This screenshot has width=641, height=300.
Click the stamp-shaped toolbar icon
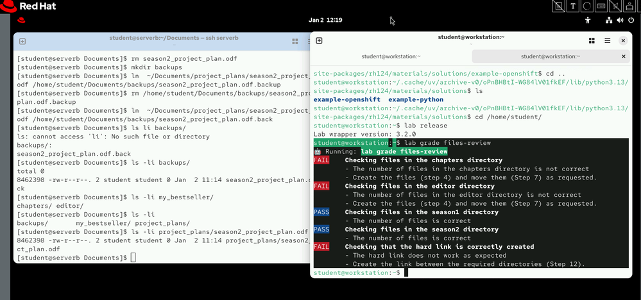tap(629, 6)
